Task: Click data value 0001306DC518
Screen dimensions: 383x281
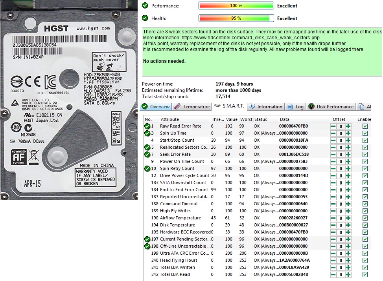Action: (x=294, y=154)
